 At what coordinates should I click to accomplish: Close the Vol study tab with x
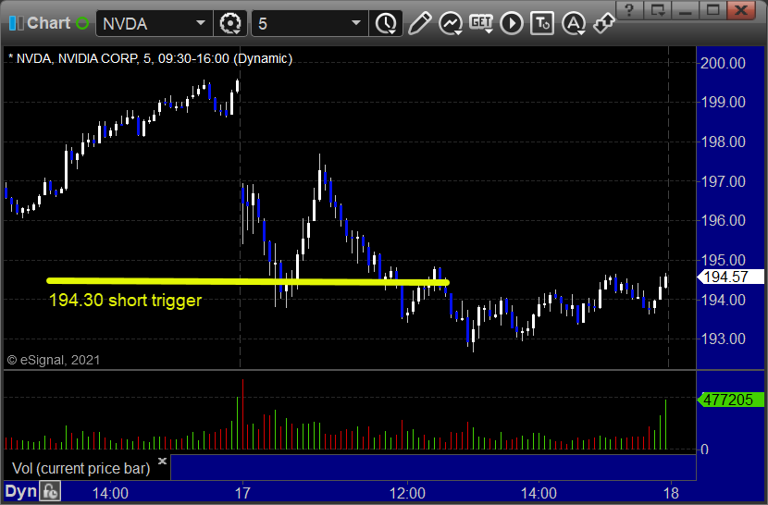point(163,461)
